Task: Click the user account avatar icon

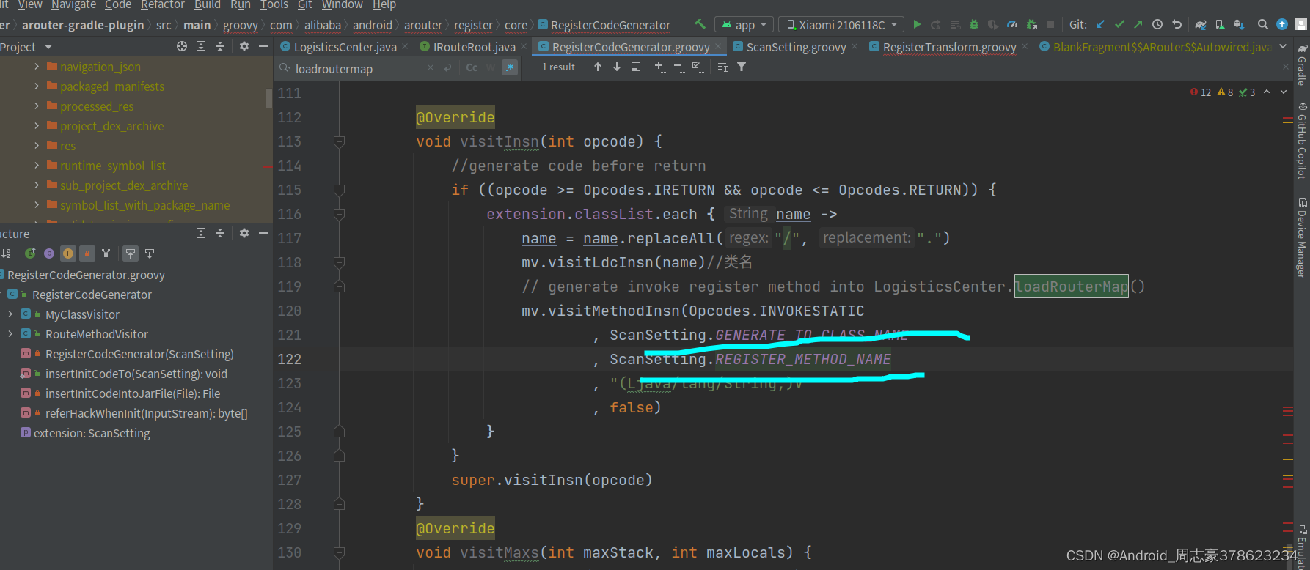Action: [x=1301, y=24]
